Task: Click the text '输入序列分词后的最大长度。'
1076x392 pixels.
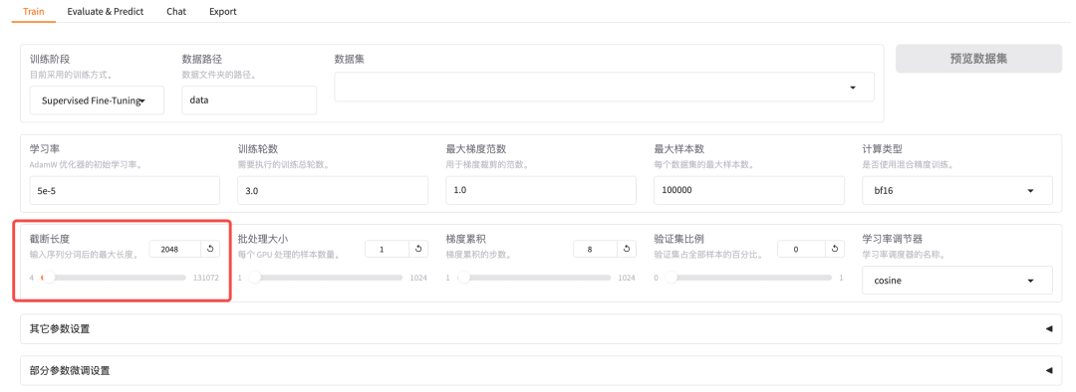Action: coord(85,255)
